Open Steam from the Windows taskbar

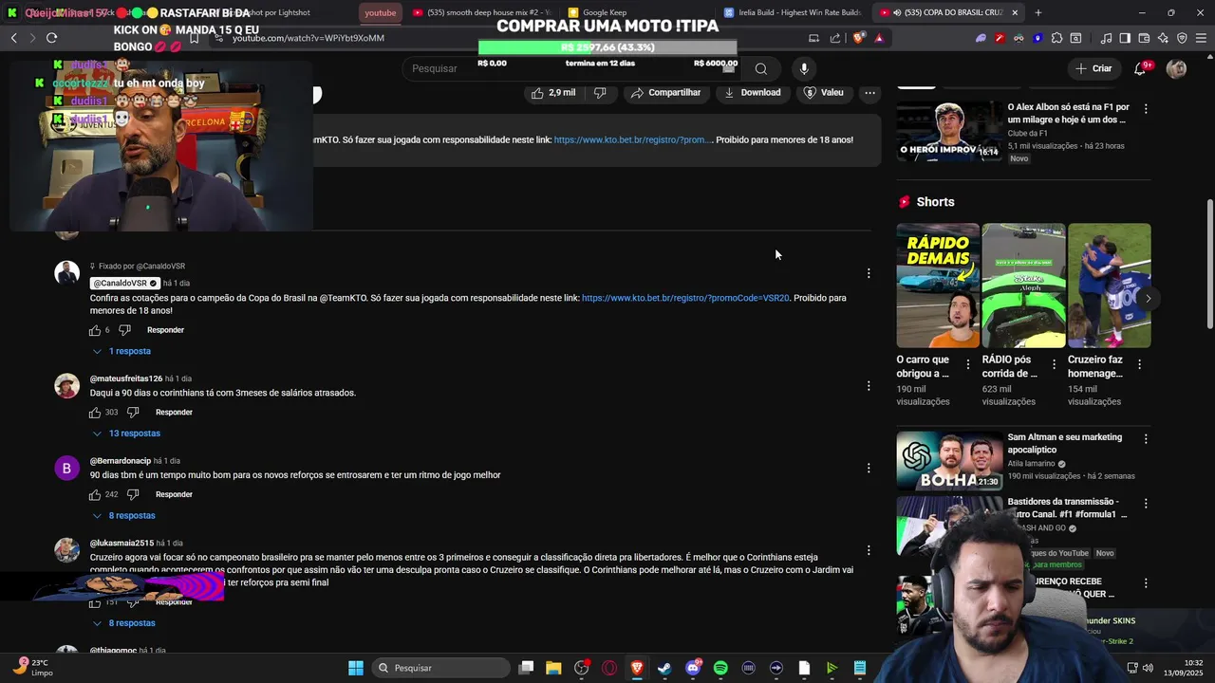[664, 668]
